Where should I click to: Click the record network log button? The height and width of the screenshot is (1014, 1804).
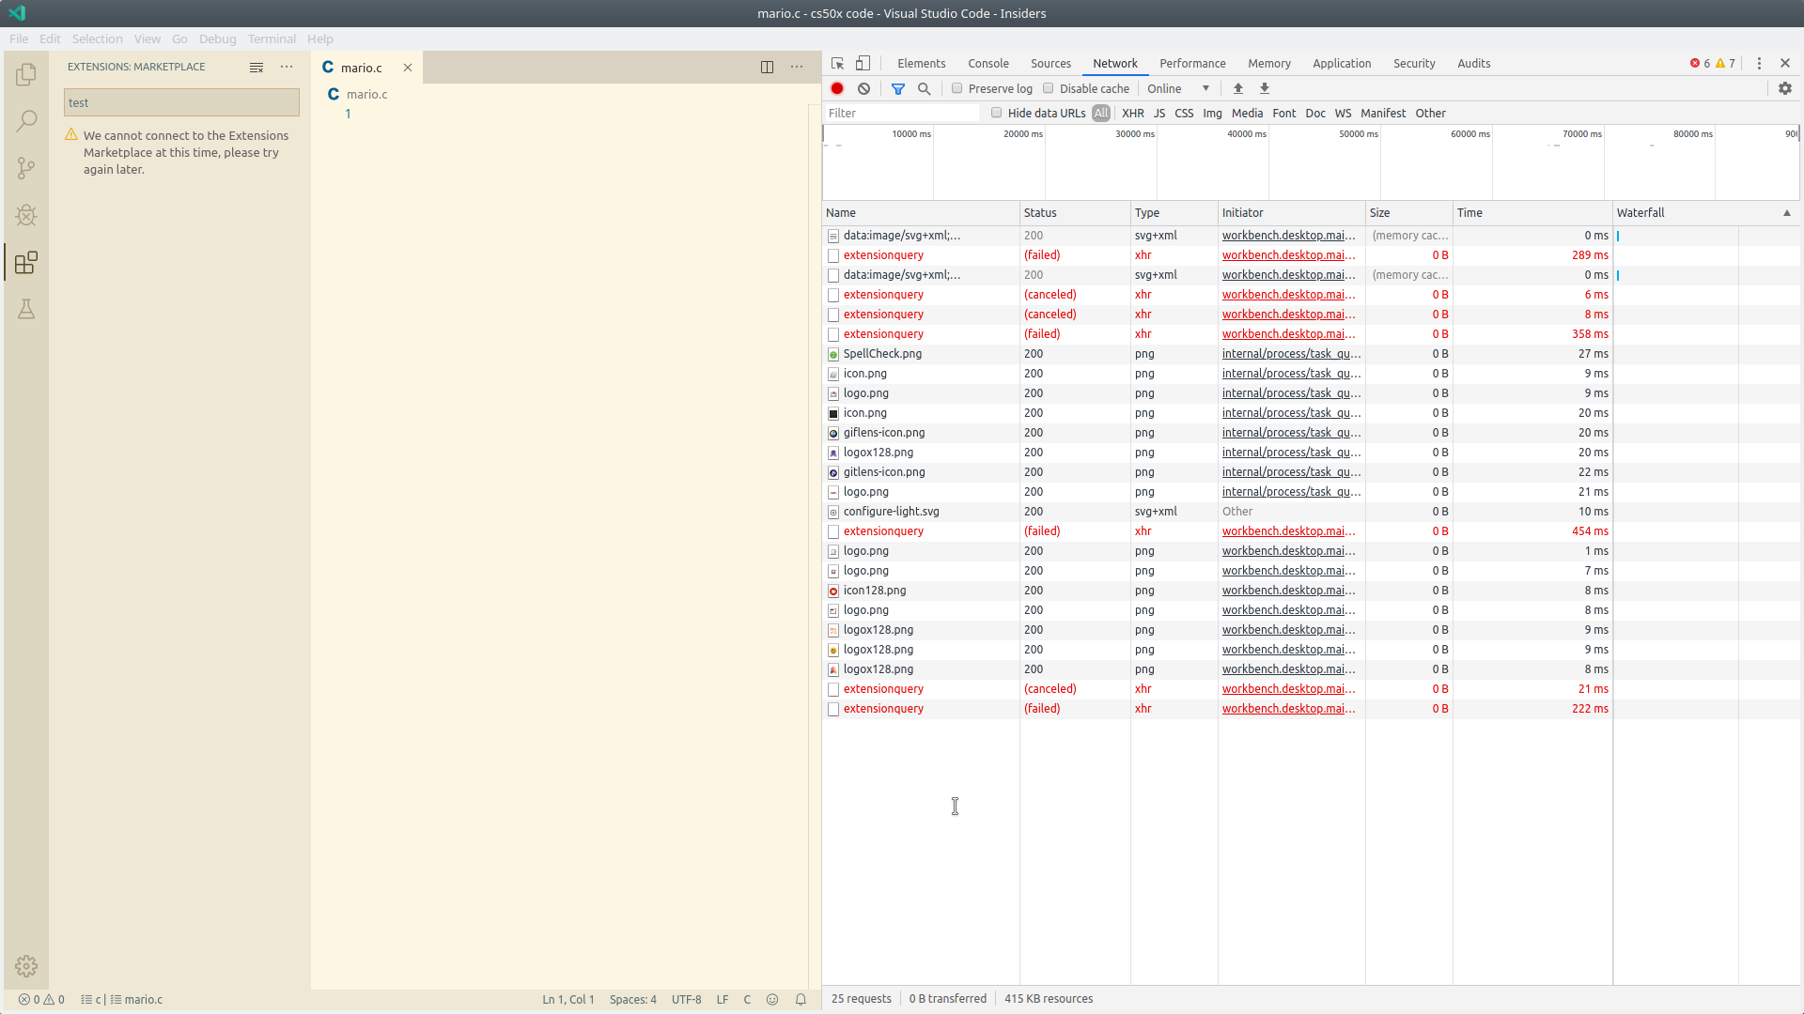[837, 88]
